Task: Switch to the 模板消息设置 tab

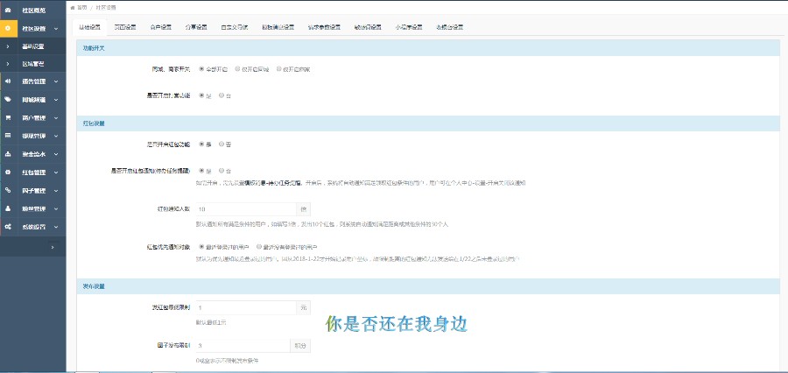Action: (x=278, y=27)
